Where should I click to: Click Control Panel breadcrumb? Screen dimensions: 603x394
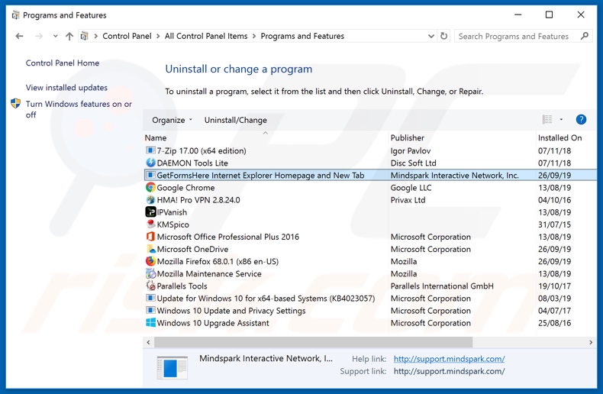pos(127,36)
